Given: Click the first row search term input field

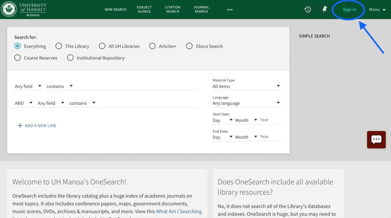Looking at the screenshot, I should click(x=137, y=86).
